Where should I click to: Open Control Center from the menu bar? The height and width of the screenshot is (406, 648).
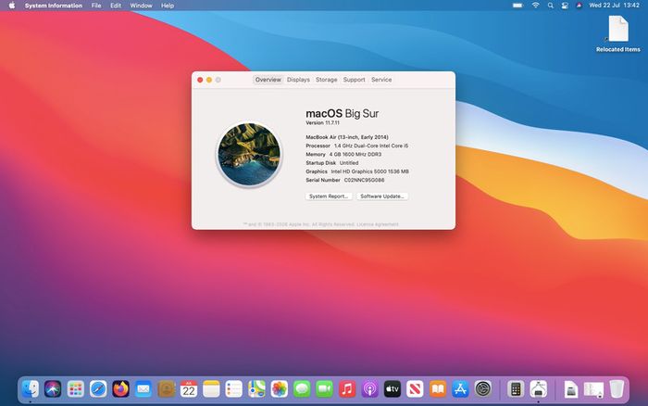[565, 6]
